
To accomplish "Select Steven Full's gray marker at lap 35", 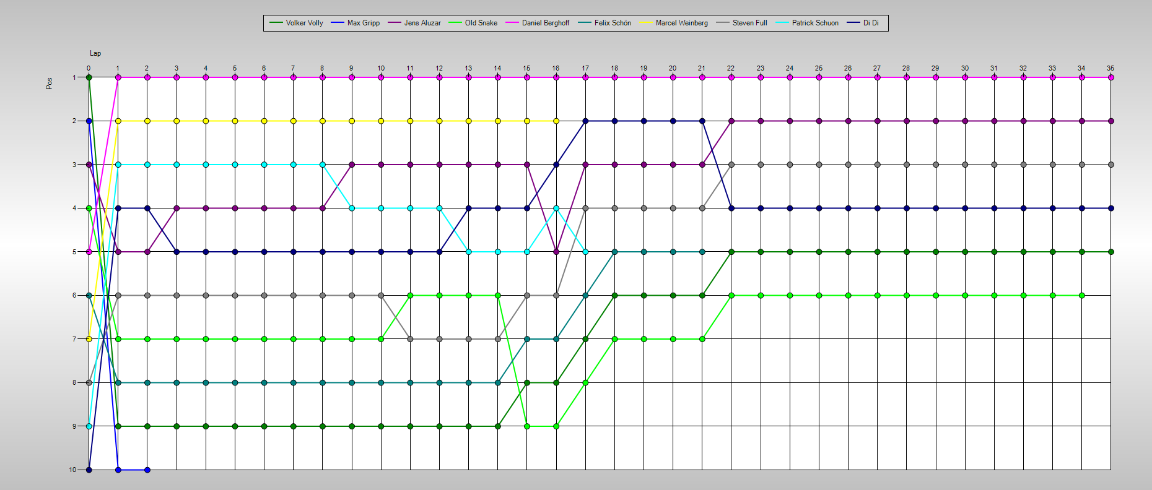I will (x=1111, y=165).
